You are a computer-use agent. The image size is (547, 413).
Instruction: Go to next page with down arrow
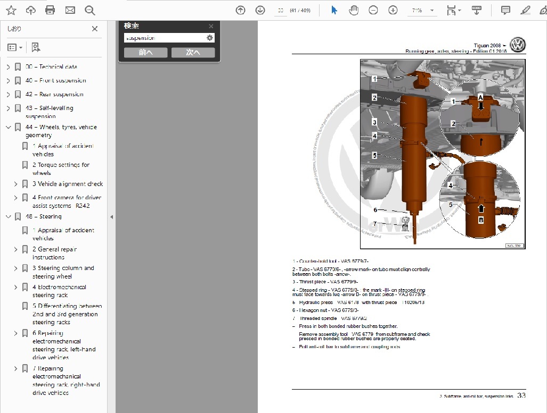[260, 11]
